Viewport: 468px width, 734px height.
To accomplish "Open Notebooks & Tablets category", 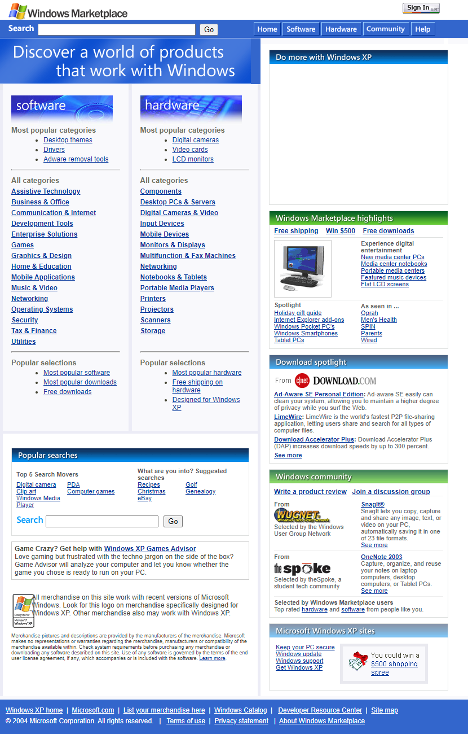I will [174, 277].
